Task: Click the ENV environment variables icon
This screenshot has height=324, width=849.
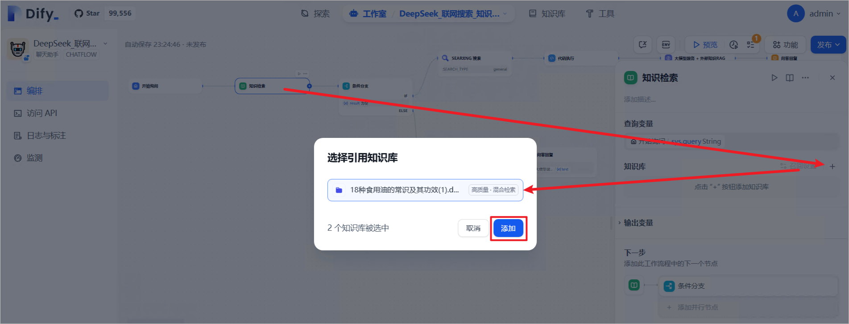Action: click(x=666, y=45)
